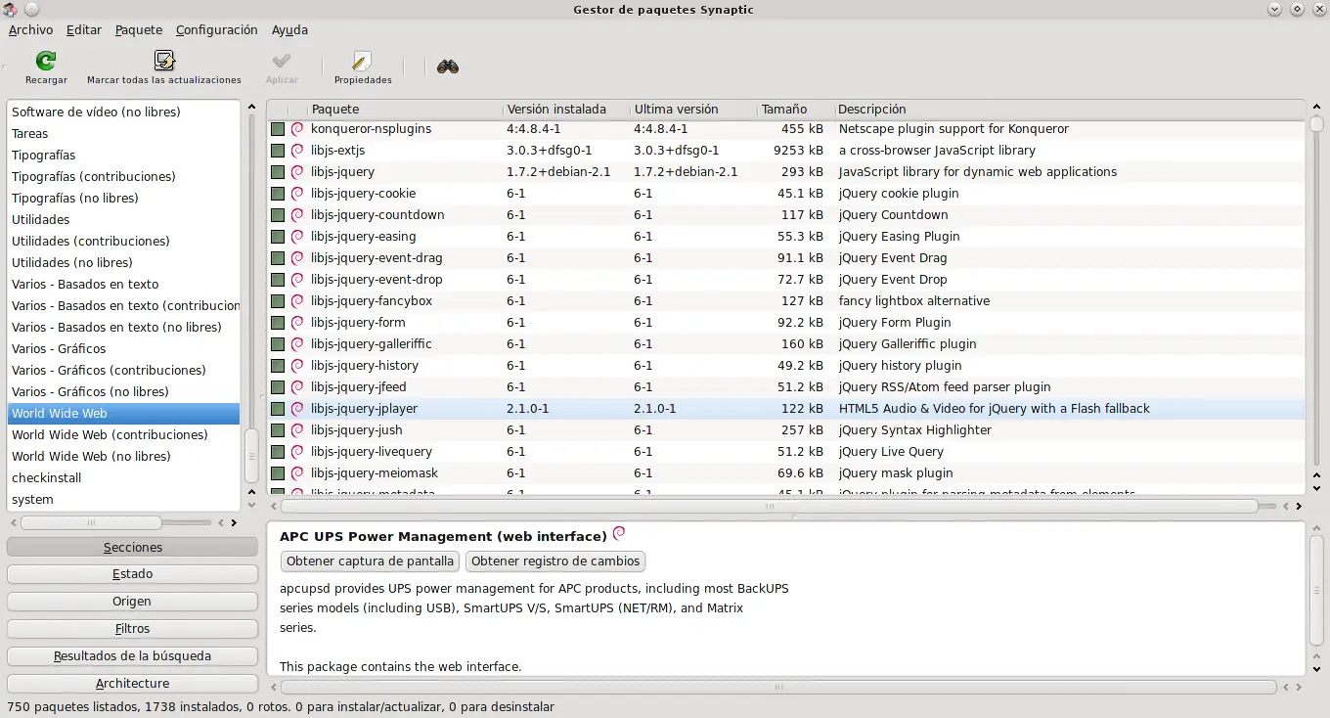Click Debian swirl icon beside libjs-jquery-fancybox

click(x=297, y=300)
